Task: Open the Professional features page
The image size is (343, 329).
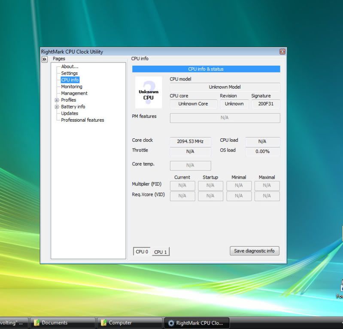Action: (x=82, y=120)
